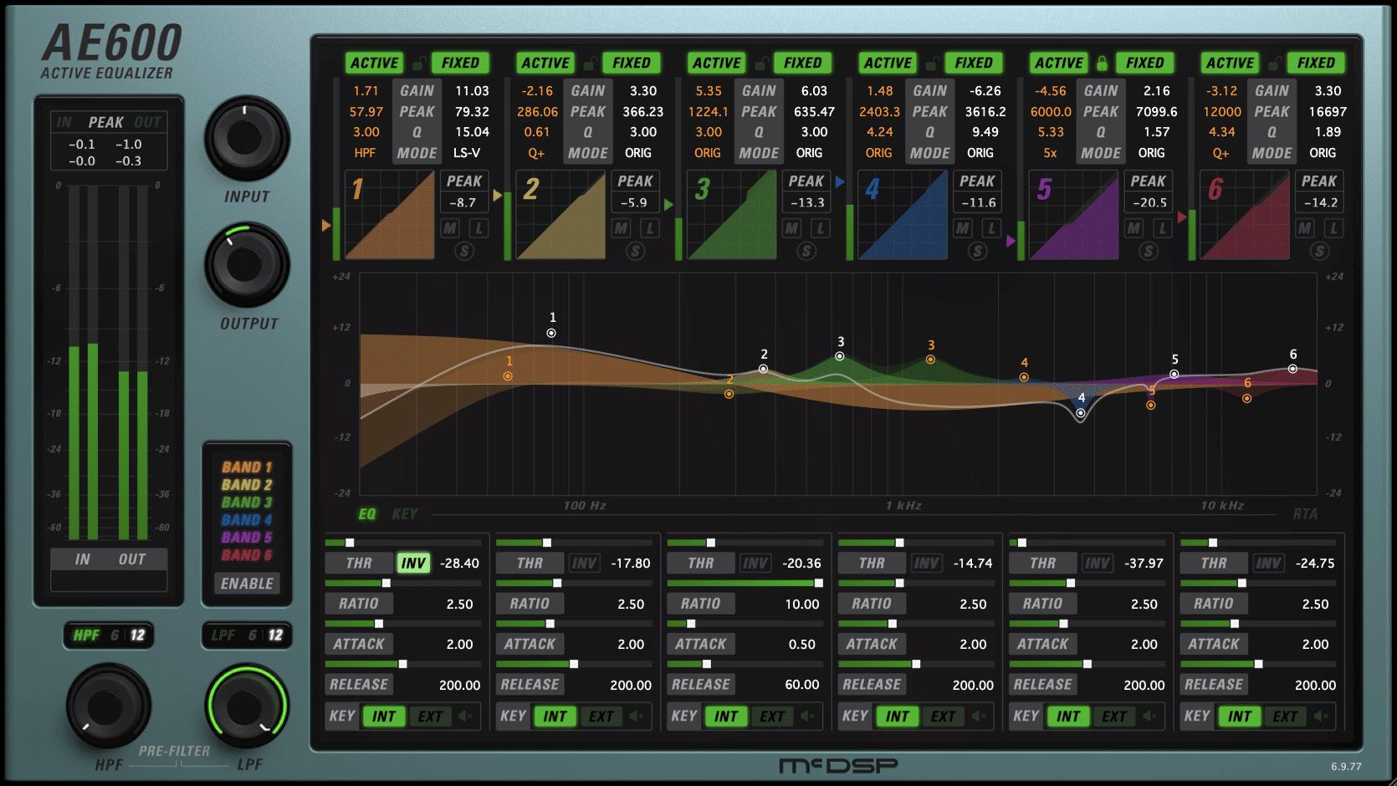1397x786 pixels.
Task: Click band 2's L button
Action: pyautogui.click(x=649, y=228)
